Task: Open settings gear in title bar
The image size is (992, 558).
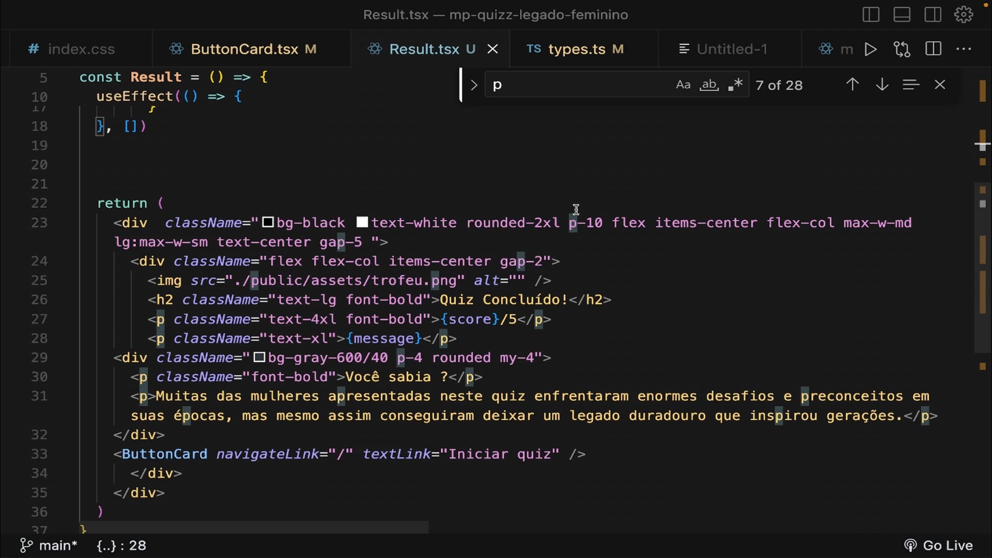Action: coord(964,14)
